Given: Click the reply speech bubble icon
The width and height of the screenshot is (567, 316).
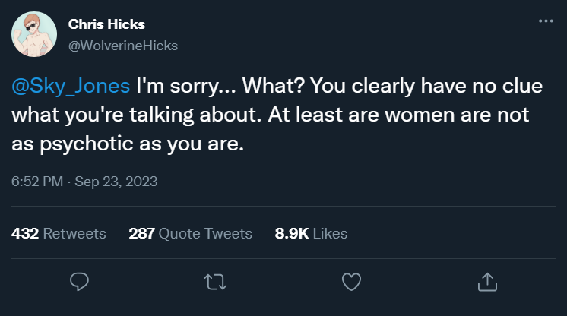Looking at the screenshot, I should (80, 283).
